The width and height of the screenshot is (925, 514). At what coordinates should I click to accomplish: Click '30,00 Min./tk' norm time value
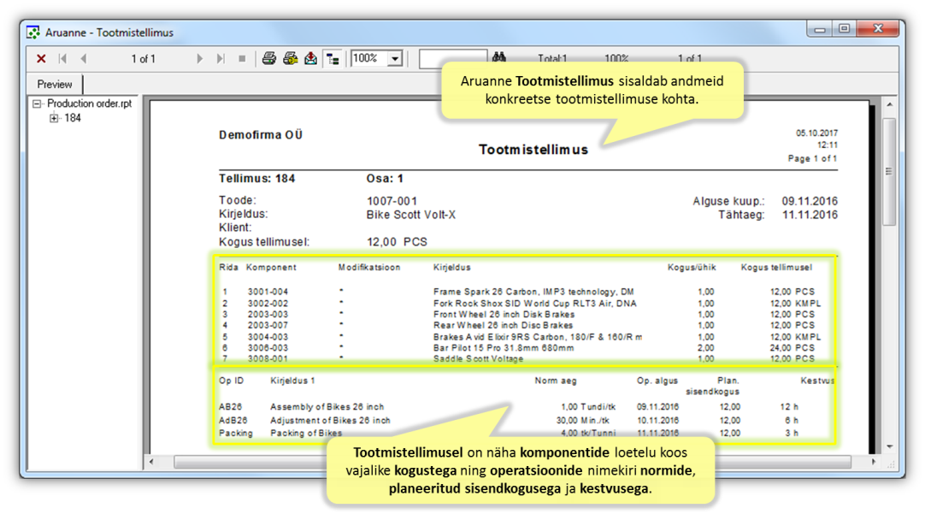point(583,421)
